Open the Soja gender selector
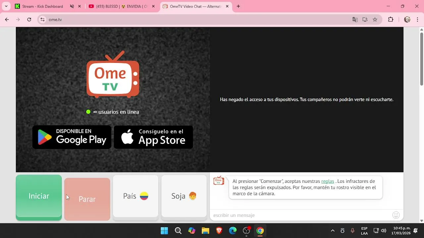This screenshot has width=424, height=238. click(x=184, y=197)
